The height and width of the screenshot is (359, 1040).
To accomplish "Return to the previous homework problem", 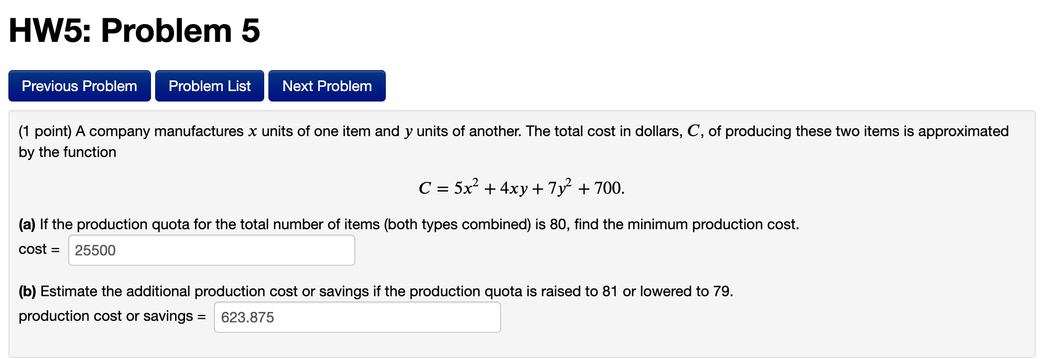I will [x=79, y=85].
